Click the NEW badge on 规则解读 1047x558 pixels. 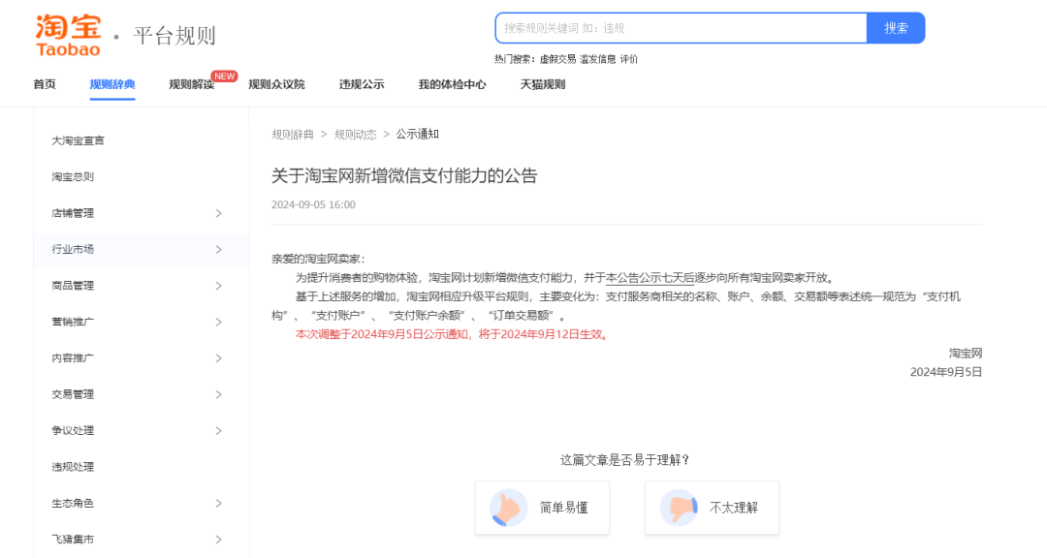(224, 77)
